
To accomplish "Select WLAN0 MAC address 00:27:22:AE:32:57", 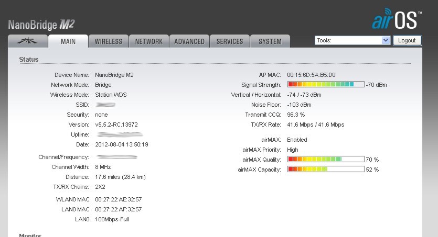I will pos(118,199).
